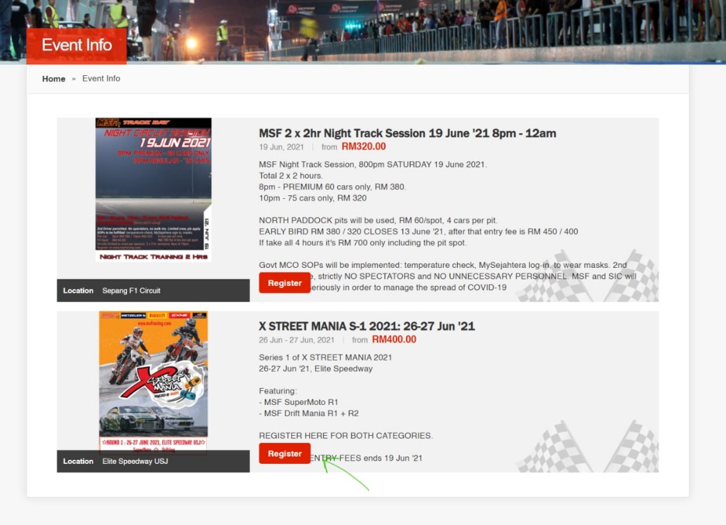Click 'REGISTER HERE FOR BOTH CATEGORIES.'
This screenshot has width=726, height=525.
346,436
